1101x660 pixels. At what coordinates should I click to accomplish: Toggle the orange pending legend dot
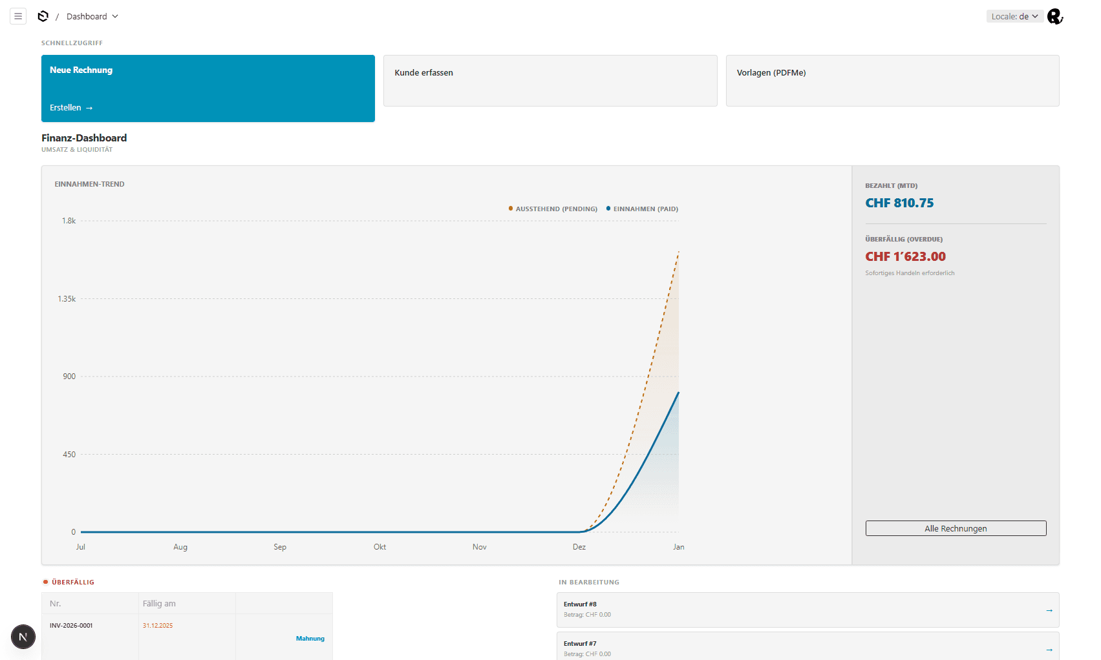pos(509,209)
